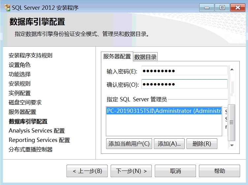Select the 服务器配置 tab
248x185 pixels.
(x=117, y=57)
